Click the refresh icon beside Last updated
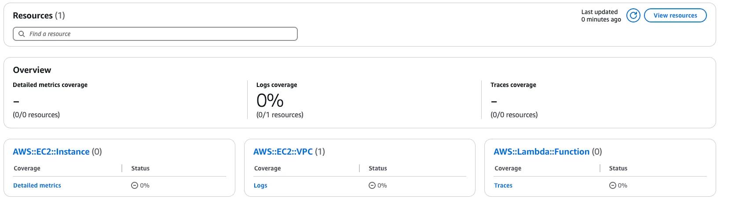 click(633, 16)
